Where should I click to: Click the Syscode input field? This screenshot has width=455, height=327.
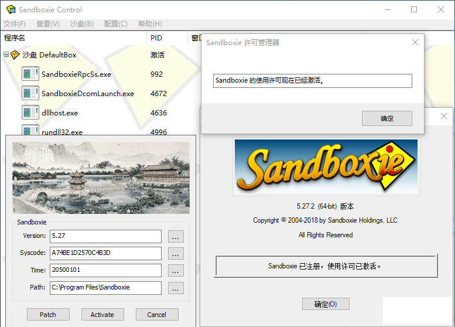tap(105, 253)
